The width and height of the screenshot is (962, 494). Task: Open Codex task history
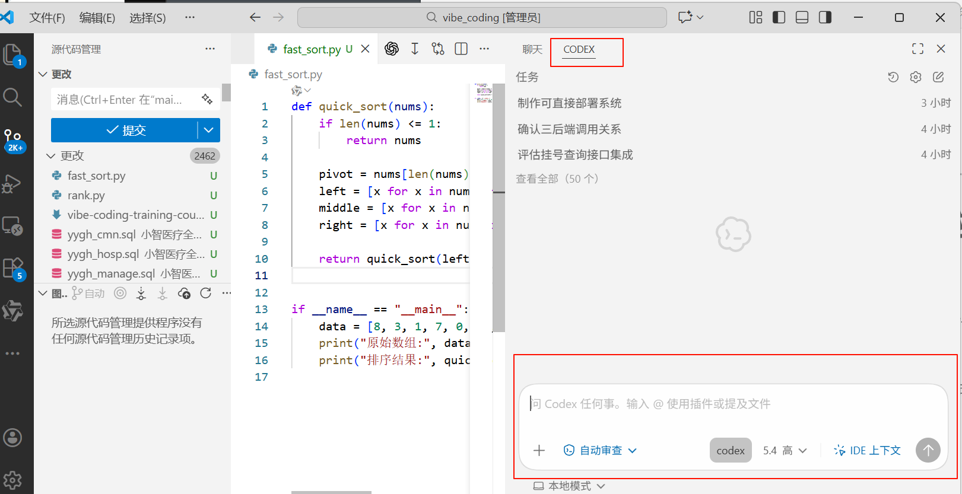893,77
